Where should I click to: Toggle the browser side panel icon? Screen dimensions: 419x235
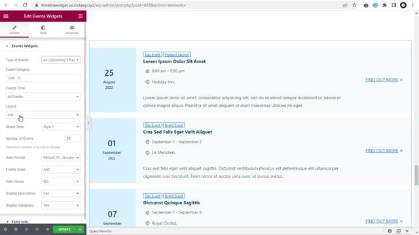[x=394, y=5]
